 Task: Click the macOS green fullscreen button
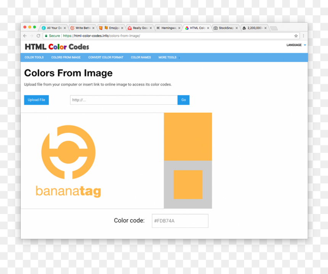[34, 27]
